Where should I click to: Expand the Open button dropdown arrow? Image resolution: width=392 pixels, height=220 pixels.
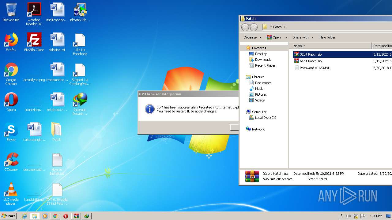pos(286,37)
